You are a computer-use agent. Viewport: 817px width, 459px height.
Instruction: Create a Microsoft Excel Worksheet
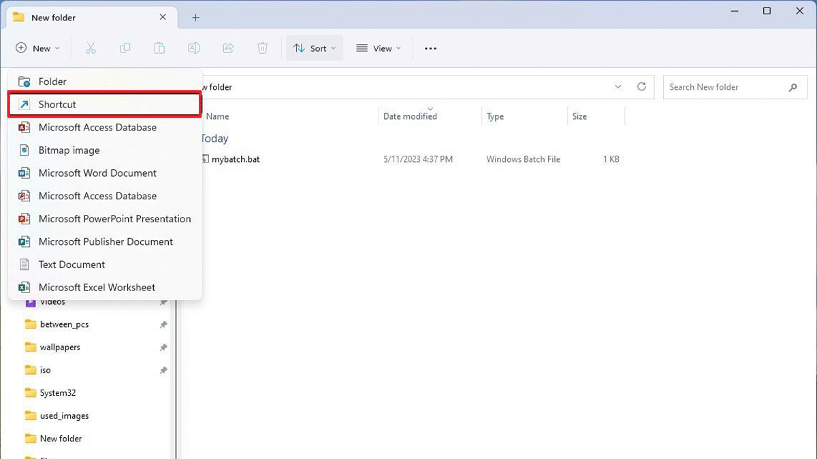tap(97, 288)
